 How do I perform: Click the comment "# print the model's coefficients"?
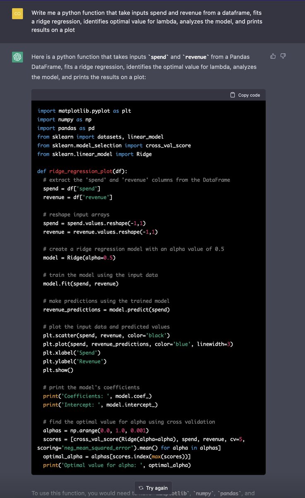click(91, 387)
